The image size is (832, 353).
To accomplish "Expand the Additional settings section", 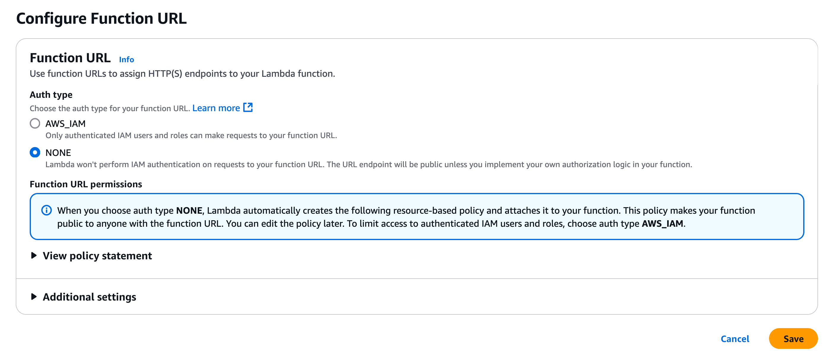I will click(89, 297).
